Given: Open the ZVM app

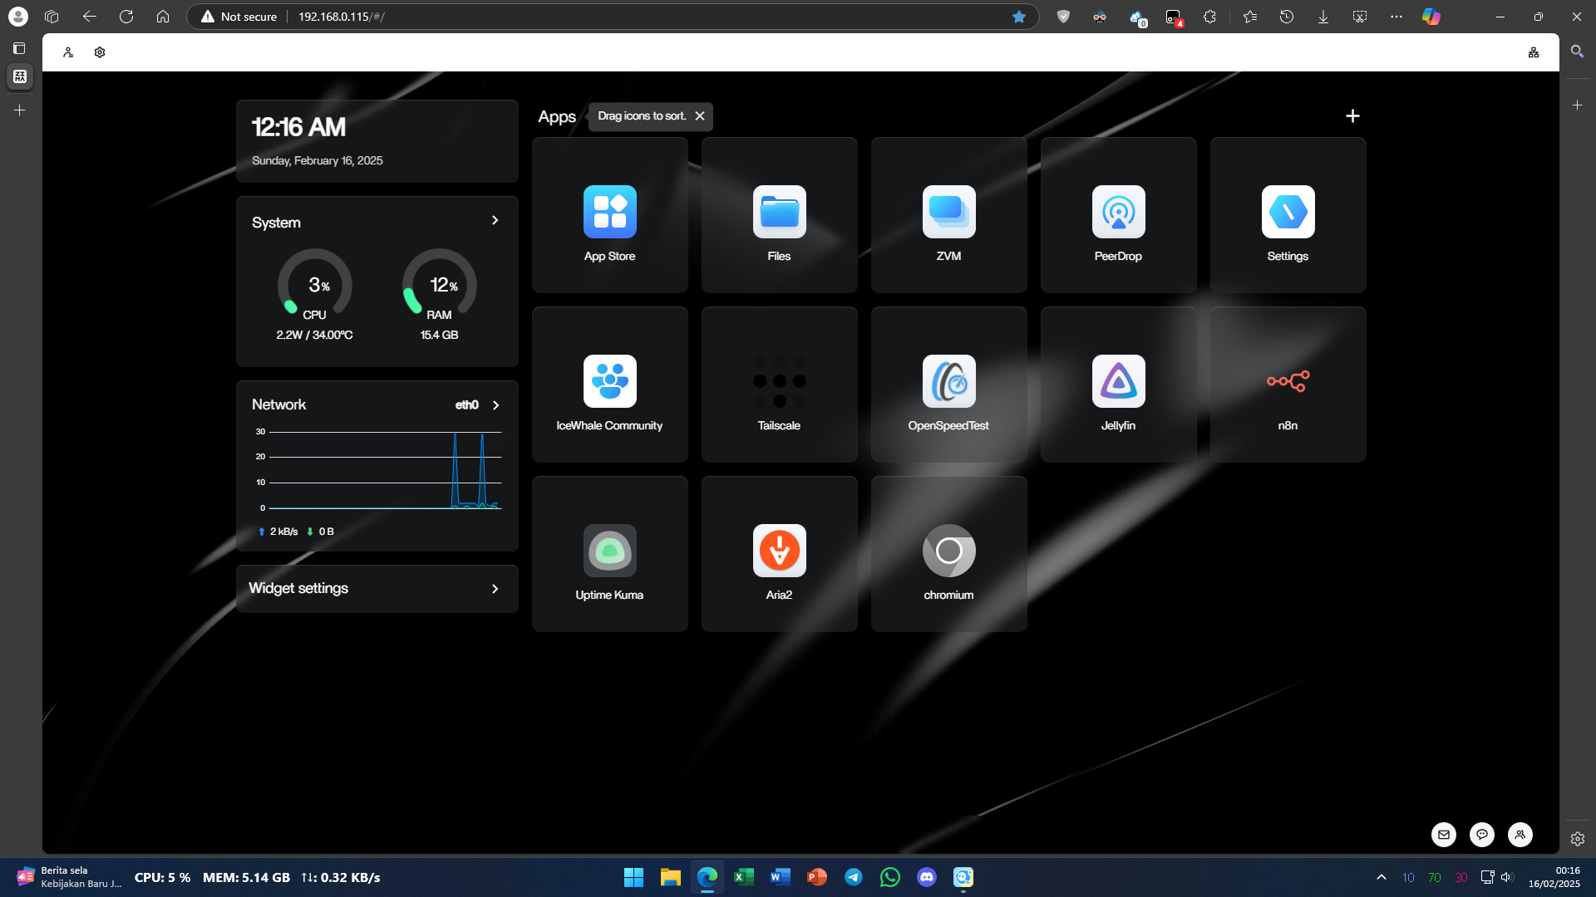Looking at the screenshot, I should (x=948, y=215).
